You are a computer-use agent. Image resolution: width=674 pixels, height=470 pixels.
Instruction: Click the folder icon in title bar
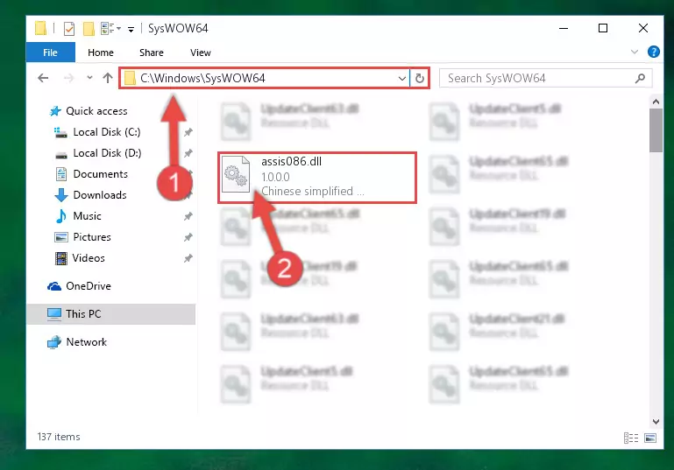(40, 28)
